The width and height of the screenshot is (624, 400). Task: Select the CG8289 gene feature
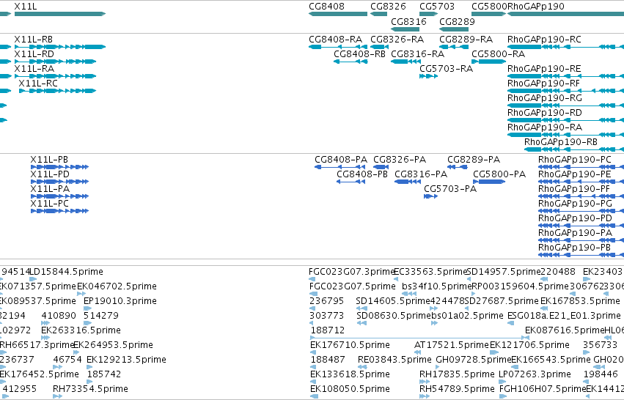(x=454, y=29)
